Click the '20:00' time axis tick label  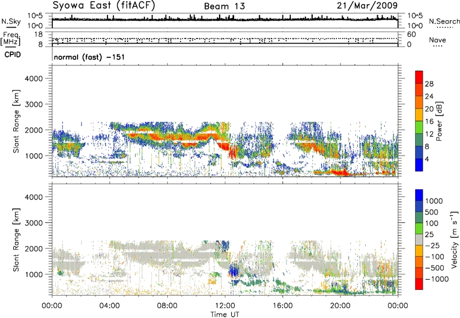(x=340, y=306)
